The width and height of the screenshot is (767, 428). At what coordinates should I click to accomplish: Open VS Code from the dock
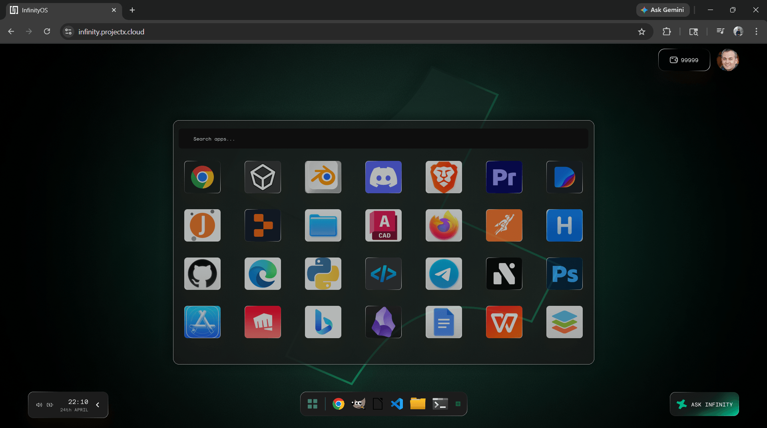[x=397, y=404]
